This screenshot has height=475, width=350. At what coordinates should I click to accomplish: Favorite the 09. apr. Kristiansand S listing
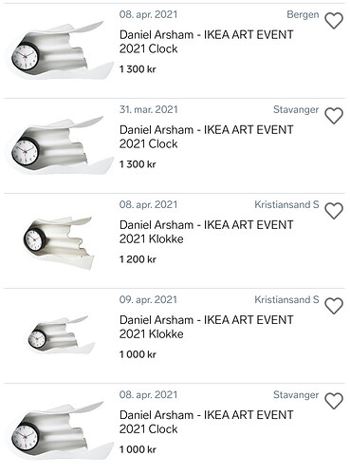tap(334, 306)
